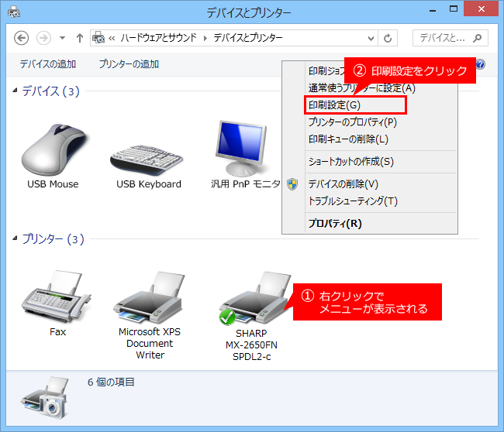Minimize the デバイスとプリンター window

point(433,9)
